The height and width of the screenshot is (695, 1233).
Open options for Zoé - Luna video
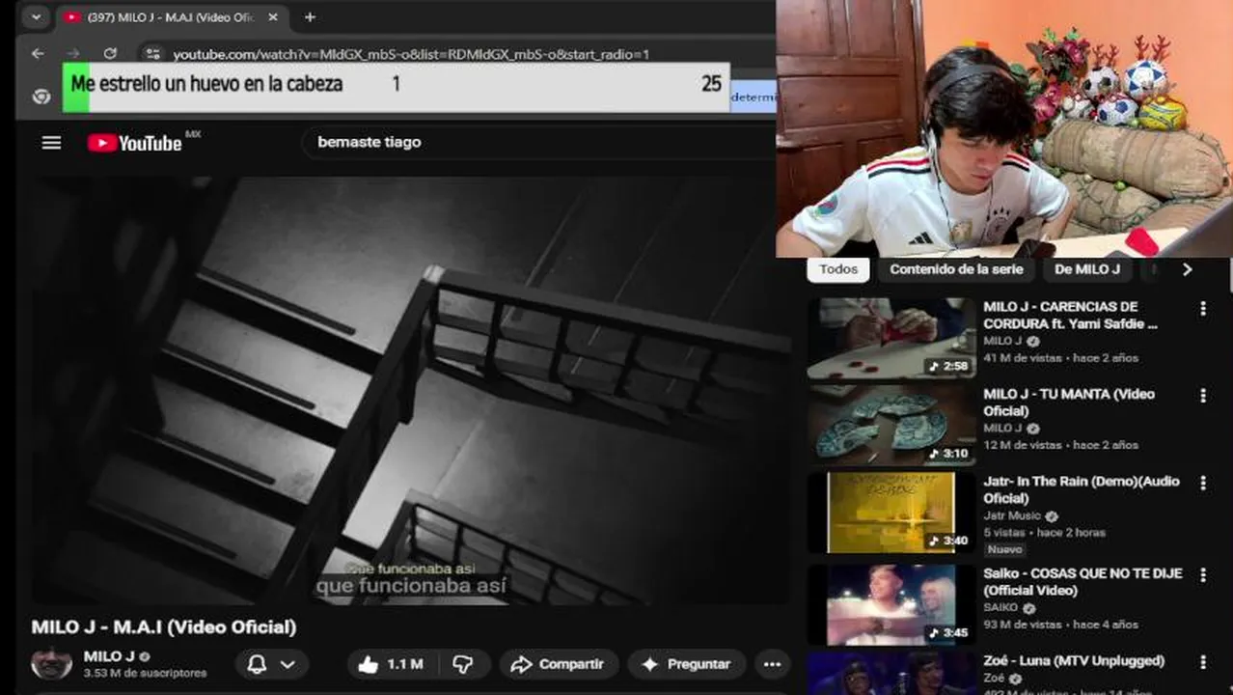(1202, 662)
